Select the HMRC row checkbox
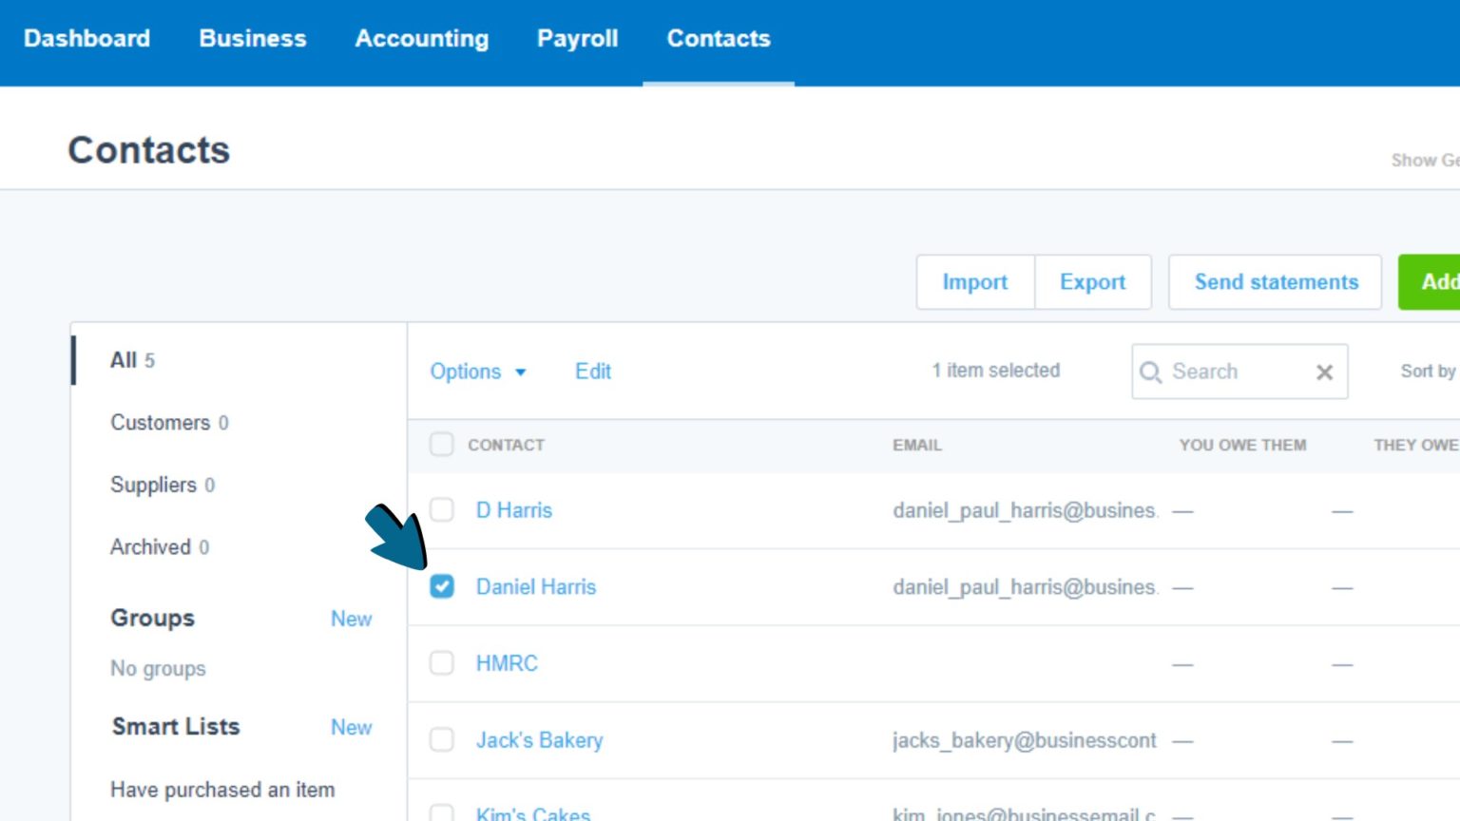 (x=441, y=662)
